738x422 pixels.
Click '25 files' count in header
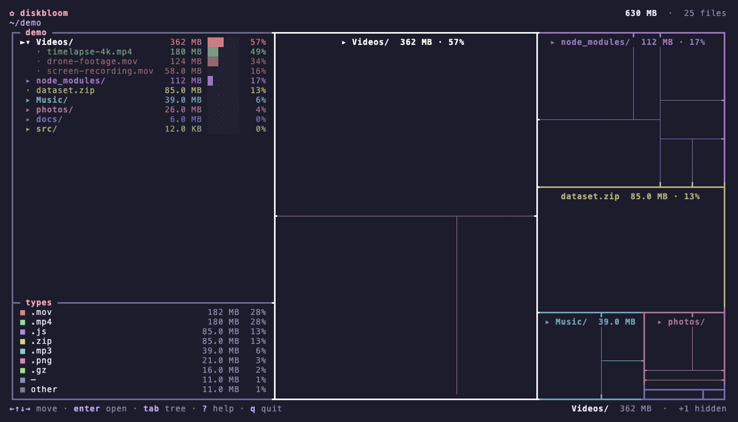click(x=705, y=13)
